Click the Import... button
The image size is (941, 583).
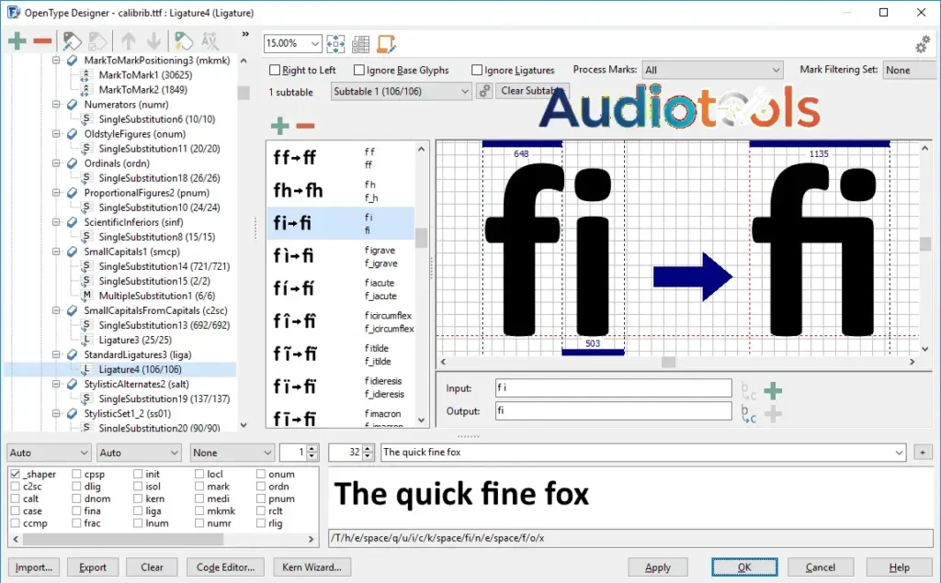(x=34, y=566)
